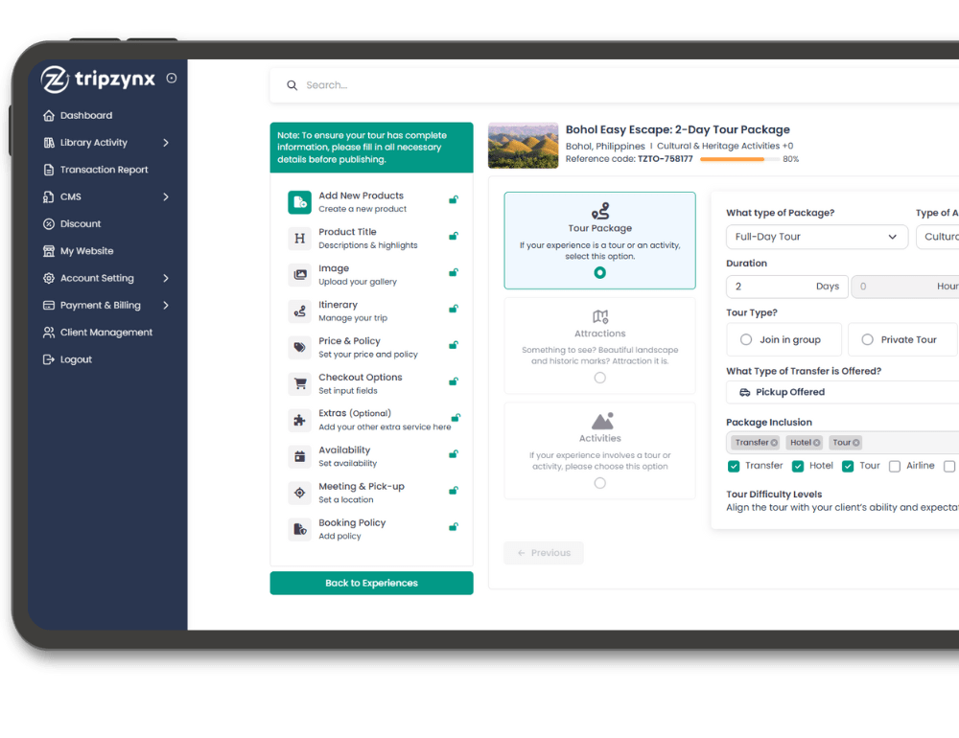Click the 80% completion progress bar
The image size is (959, 738).
coord(739,160)
